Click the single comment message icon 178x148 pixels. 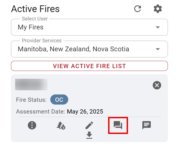pyautogui.click(x=147, y=125)
